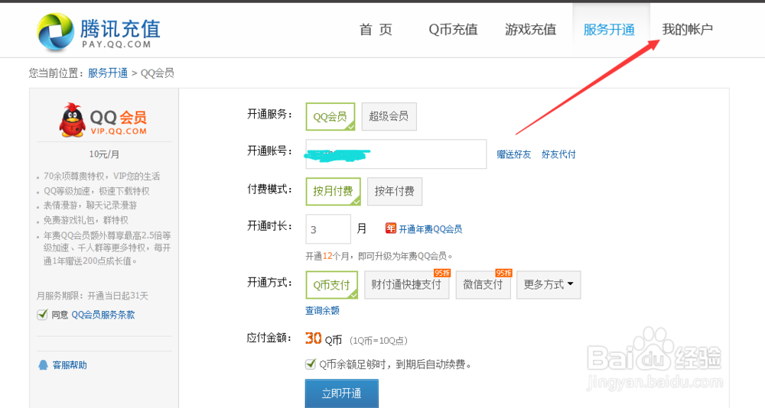Click the 免费游戏礼包，群特权 bullet text
Image resolution: width=765 pixels, height=408 pixels.
86,220
